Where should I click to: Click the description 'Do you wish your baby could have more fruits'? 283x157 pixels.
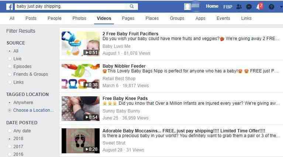click(x=191, y=39)
